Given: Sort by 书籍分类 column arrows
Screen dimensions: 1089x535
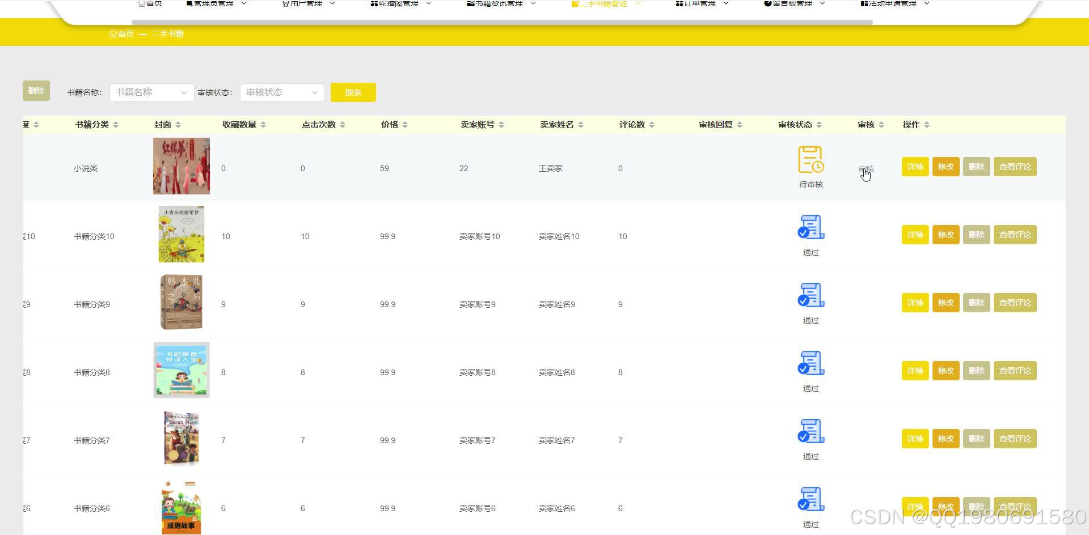Looking at the screenshot, I should tap(116, 125).
